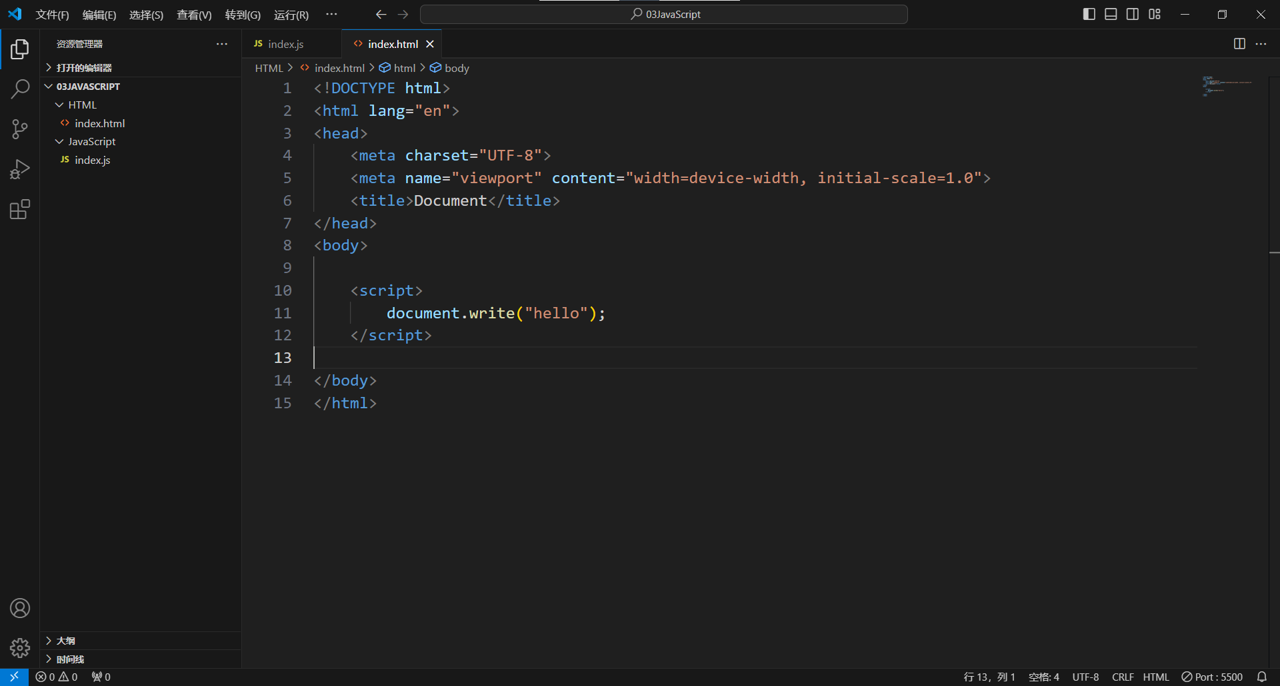The width and height of the screenshot is (1280, 686).
Task: Click the html element breadcrumb
Action: tap(397, 68)
